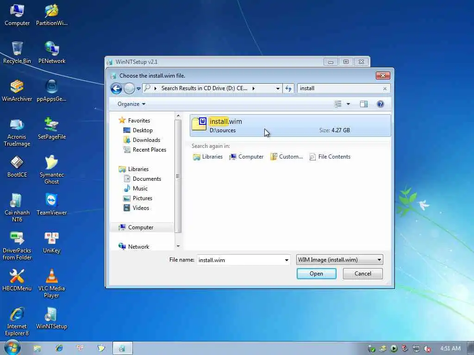Viewport: 474px width, 355px height.
Task: Open the File name history dropdown
Action: coord(286,260)
